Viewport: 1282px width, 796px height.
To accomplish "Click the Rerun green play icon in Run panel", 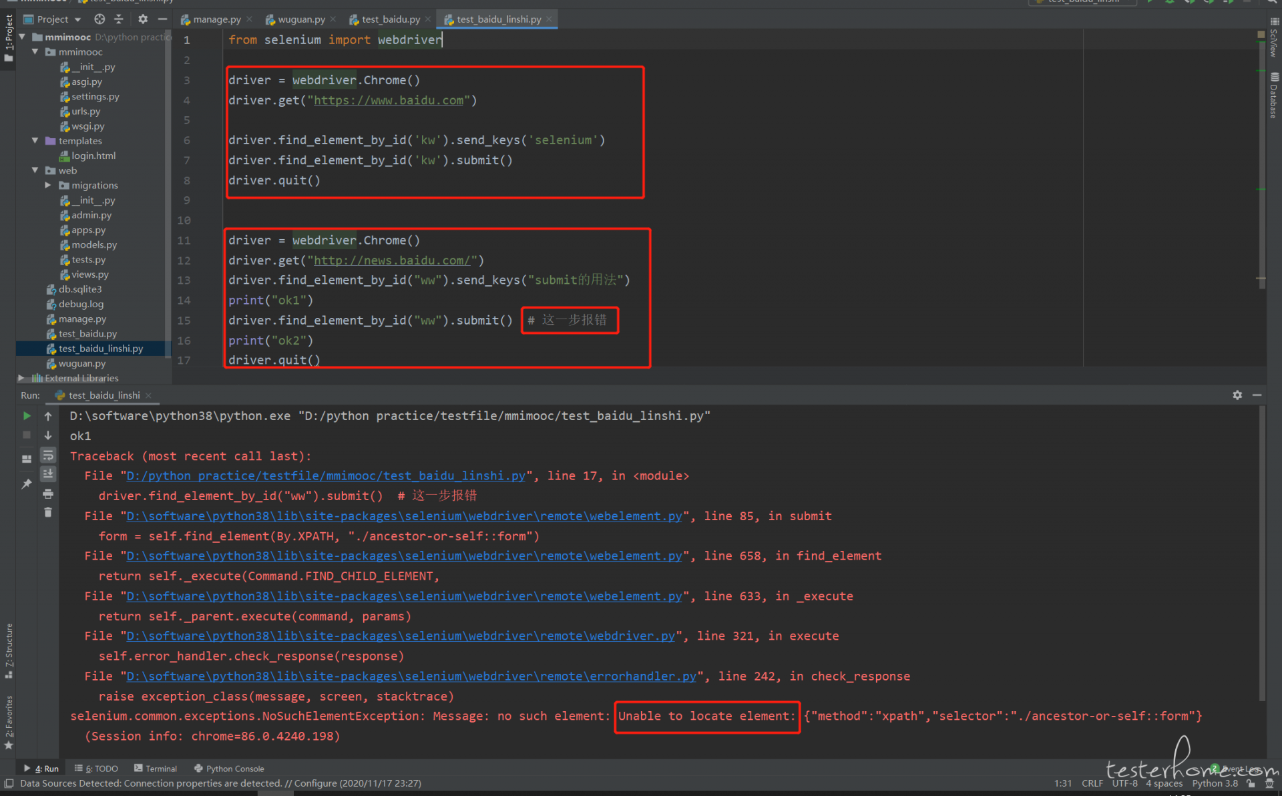I will (x=27, y=416).
